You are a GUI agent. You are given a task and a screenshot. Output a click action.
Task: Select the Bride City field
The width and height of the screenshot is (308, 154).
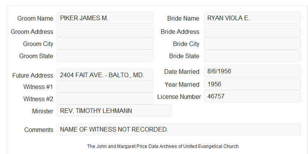tap(252, 43)
